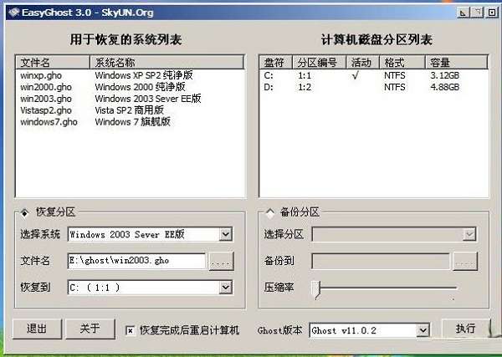Click the browse button next to 备份到
502x357 pixels.
465,261
